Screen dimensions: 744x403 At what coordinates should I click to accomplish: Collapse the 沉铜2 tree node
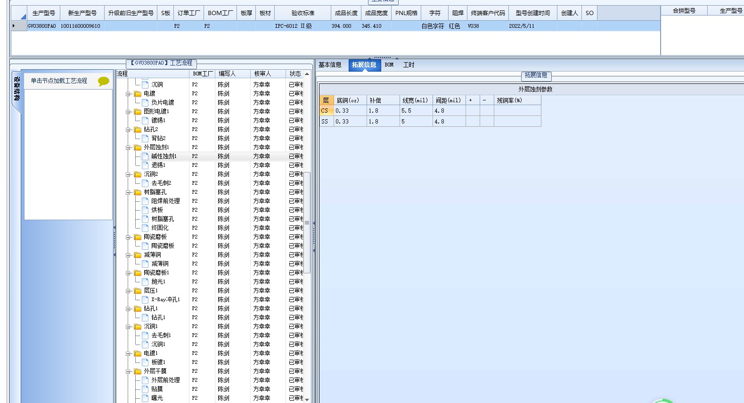(x=128, y=174)
